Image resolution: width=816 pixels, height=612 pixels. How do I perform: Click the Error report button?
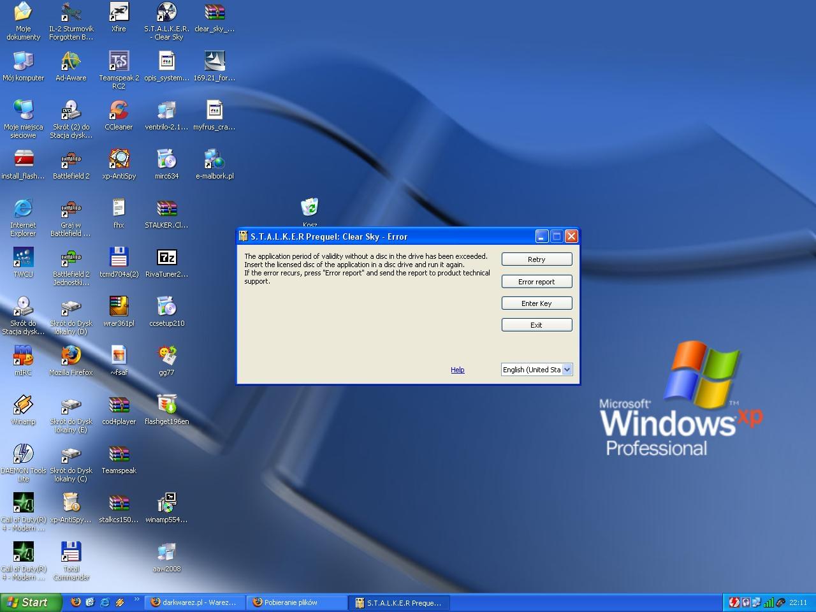coord(537,282)
